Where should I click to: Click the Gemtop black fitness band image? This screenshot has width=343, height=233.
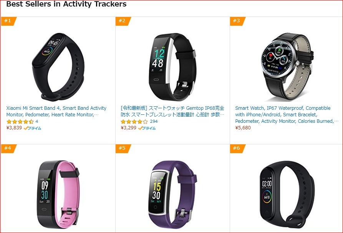[172, 67]
